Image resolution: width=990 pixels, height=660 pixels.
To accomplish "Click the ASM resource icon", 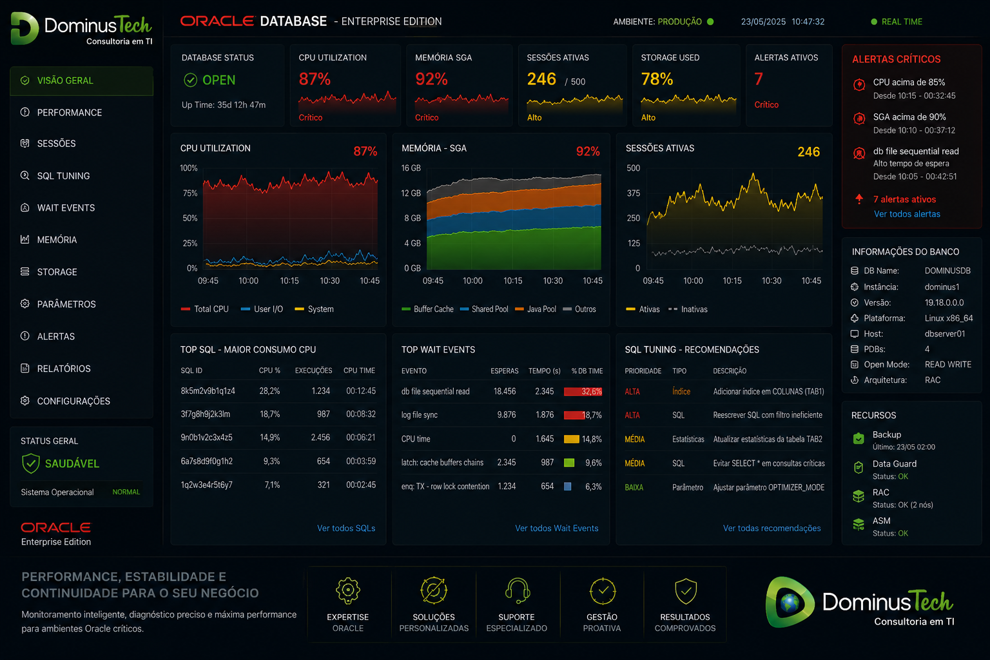I will (859, 525).
